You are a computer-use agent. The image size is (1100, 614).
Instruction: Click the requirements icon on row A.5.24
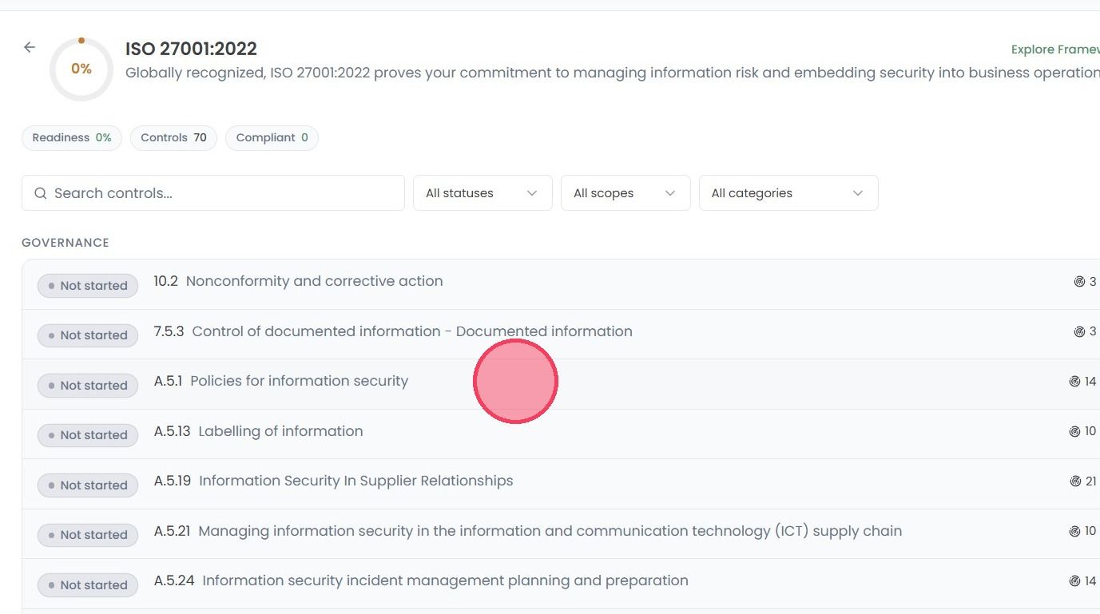tap(1074, 581)
